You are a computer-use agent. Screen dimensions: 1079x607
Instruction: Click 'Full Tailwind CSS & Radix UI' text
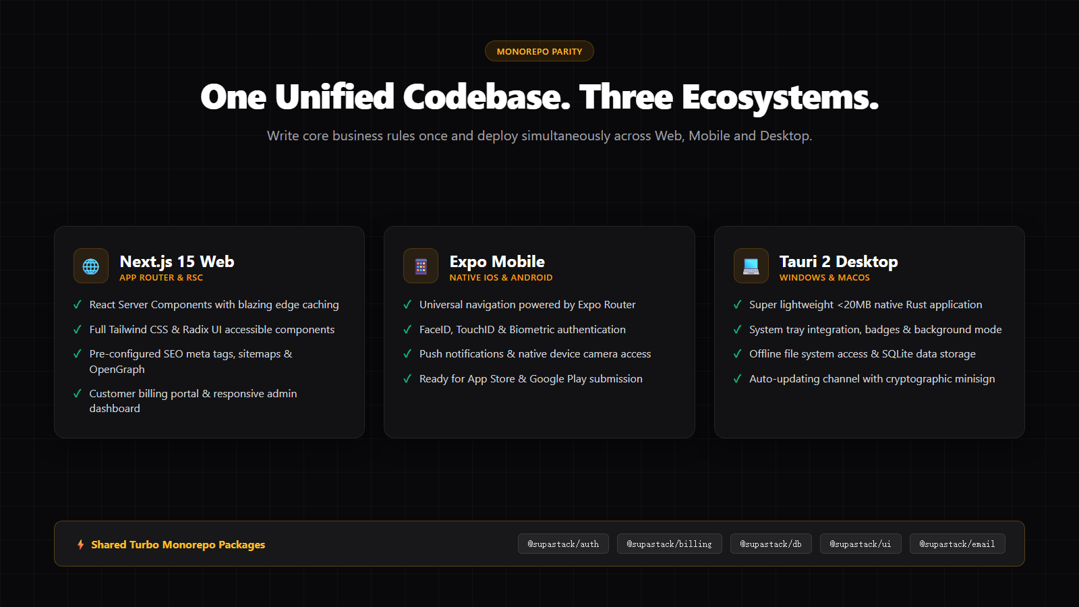click(x=212, y=330)
